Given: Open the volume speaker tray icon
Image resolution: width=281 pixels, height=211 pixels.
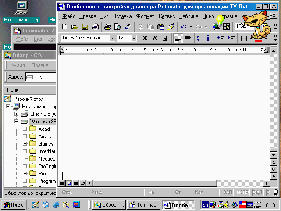Looking at the screenshot, I should click(227, 205).
